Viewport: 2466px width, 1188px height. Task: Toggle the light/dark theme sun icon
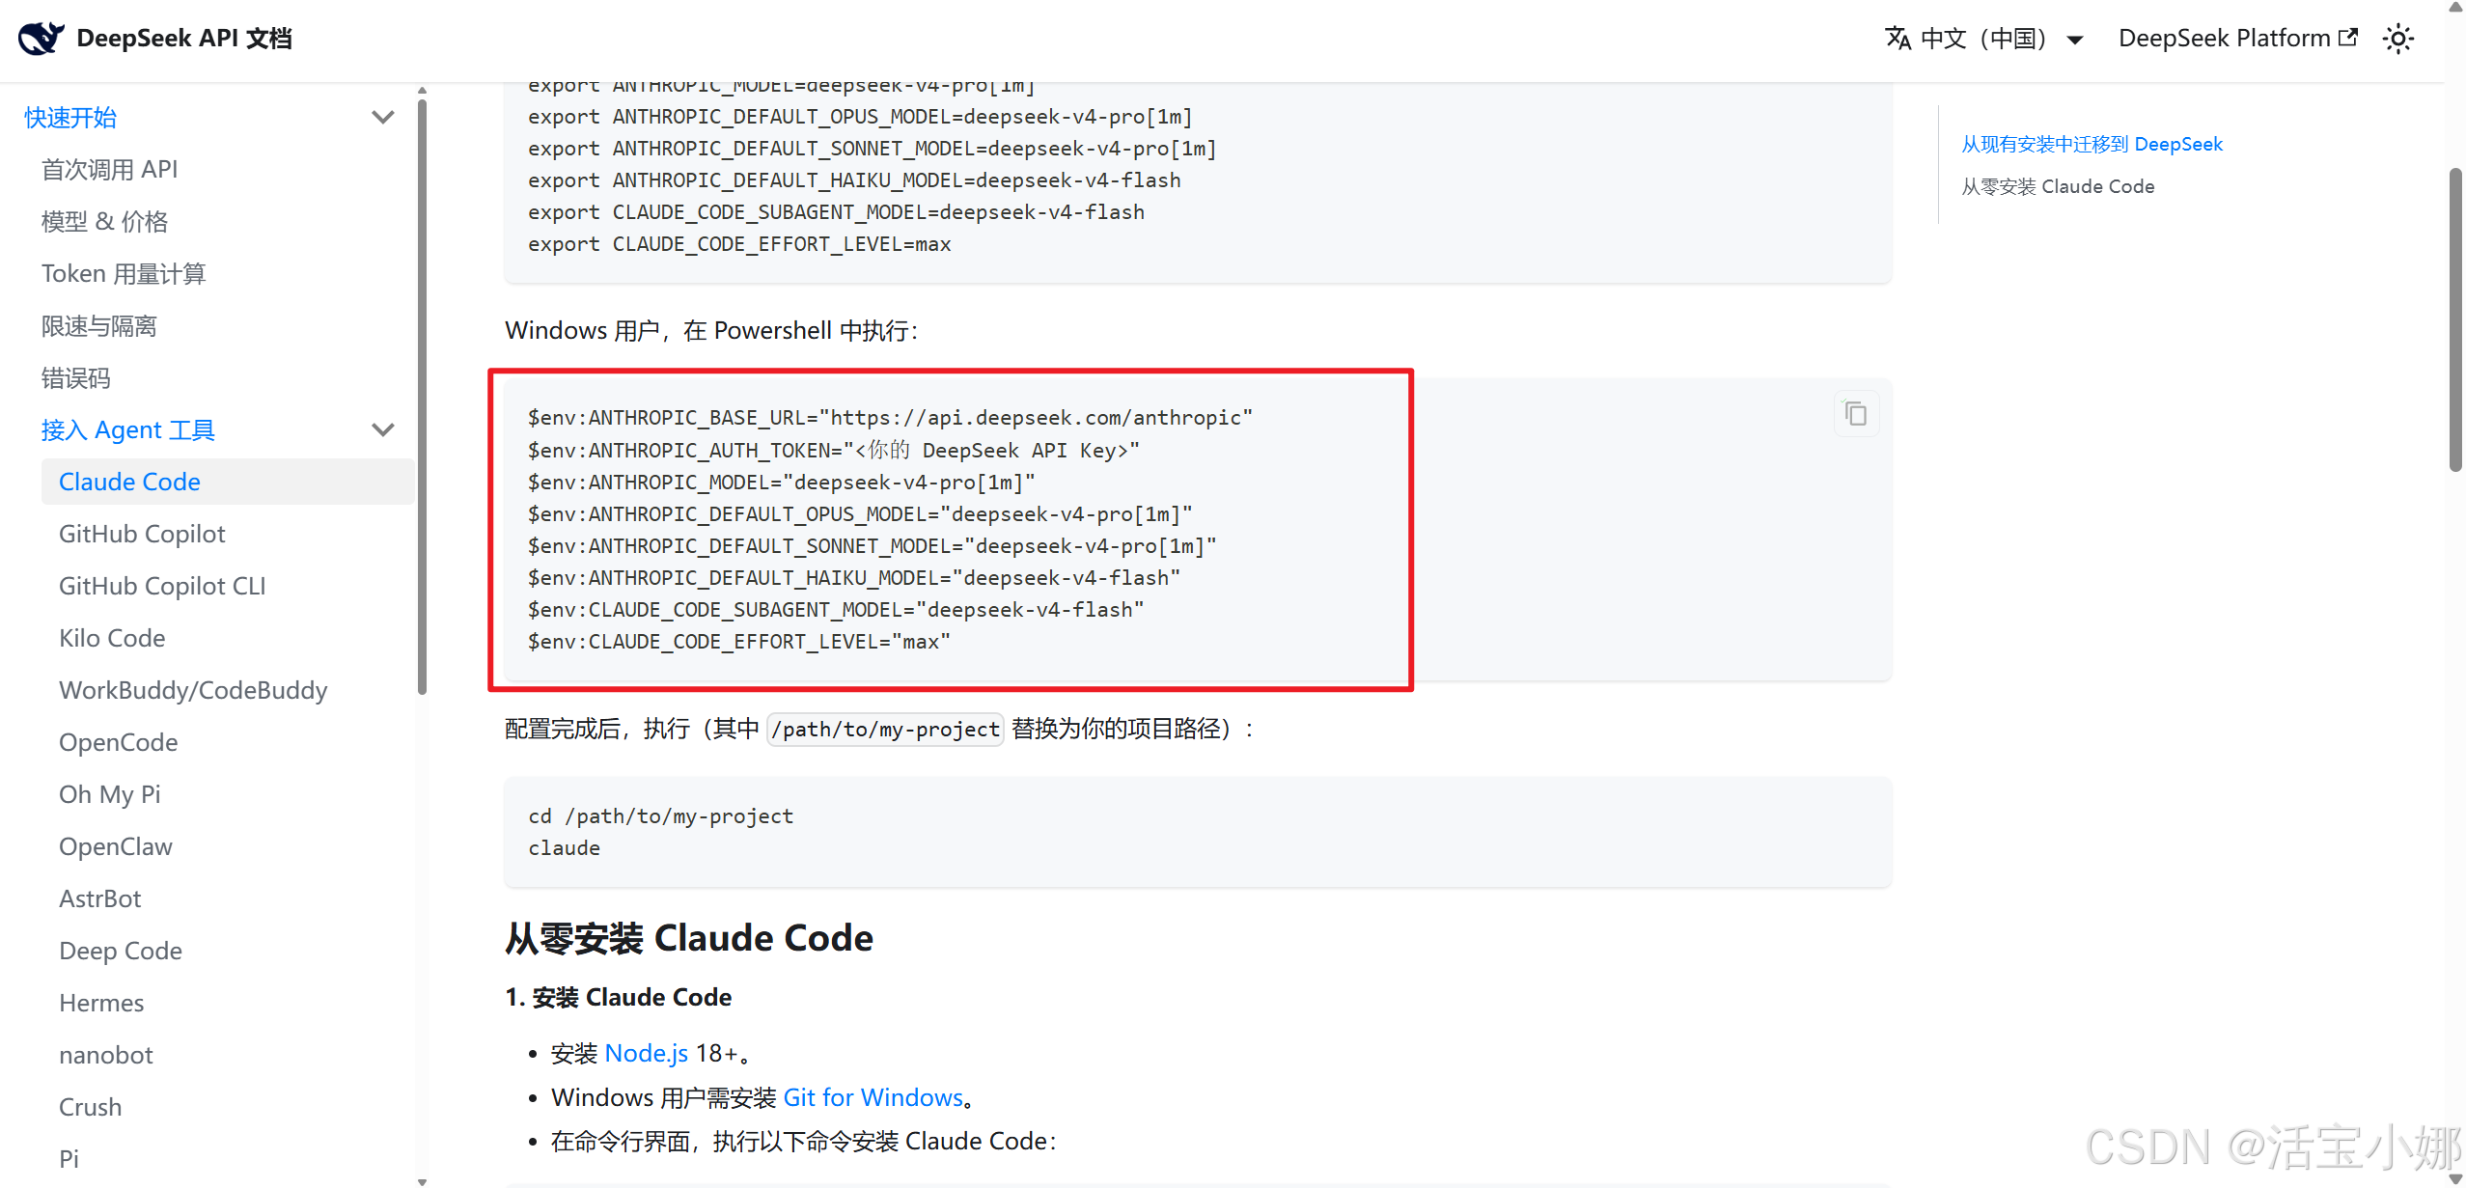(x=2397, y=39)
